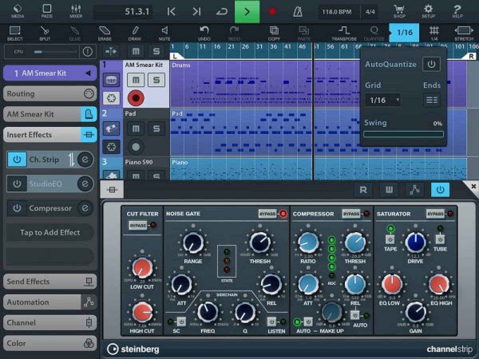
Task: Edit the StudioEQ effect
Action: pyautogui.click(x=85, y=184)
